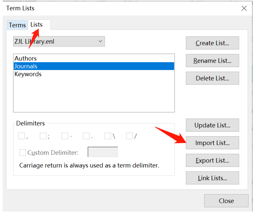Enable the semicolon delimiter checkbox
This screenshot has width=254, height=213.
pos(43,136)
